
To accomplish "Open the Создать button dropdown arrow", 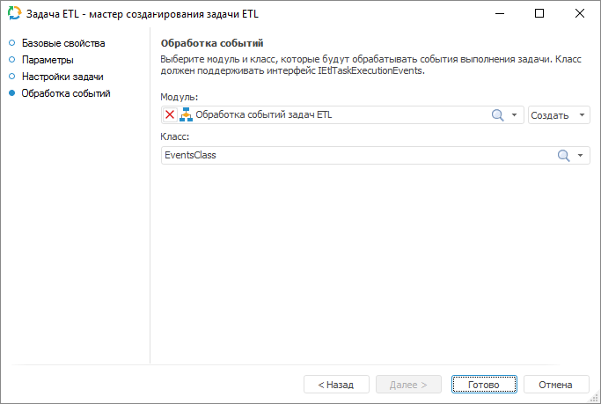I will (583, 115).
